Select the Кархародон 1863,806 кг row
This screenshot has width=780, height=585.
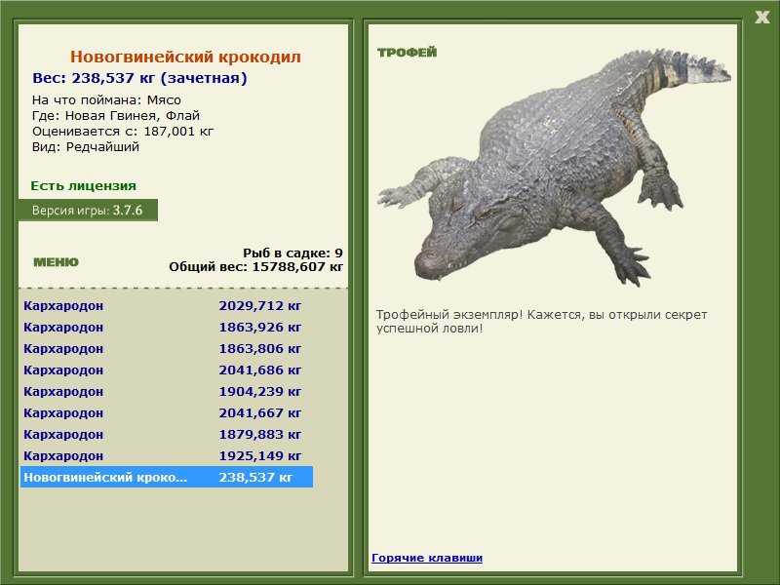point(167,349)
